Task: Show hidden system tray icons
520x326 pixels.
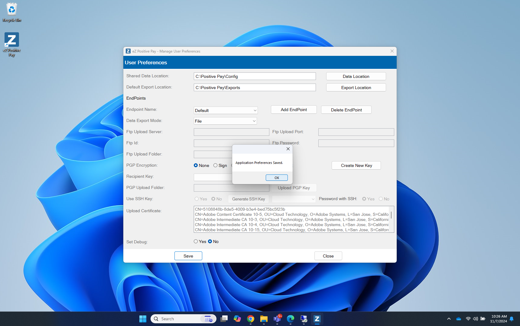Action: click(449, 319)
